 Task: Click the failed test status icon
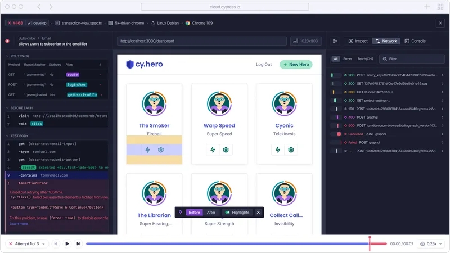tap(7, 41)
